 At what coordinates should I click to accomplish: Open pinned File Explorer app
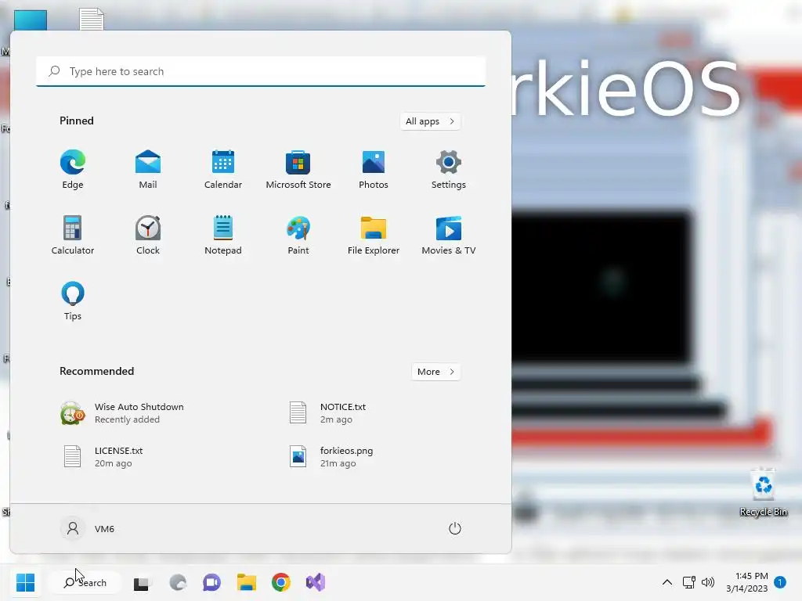(374, 235)
